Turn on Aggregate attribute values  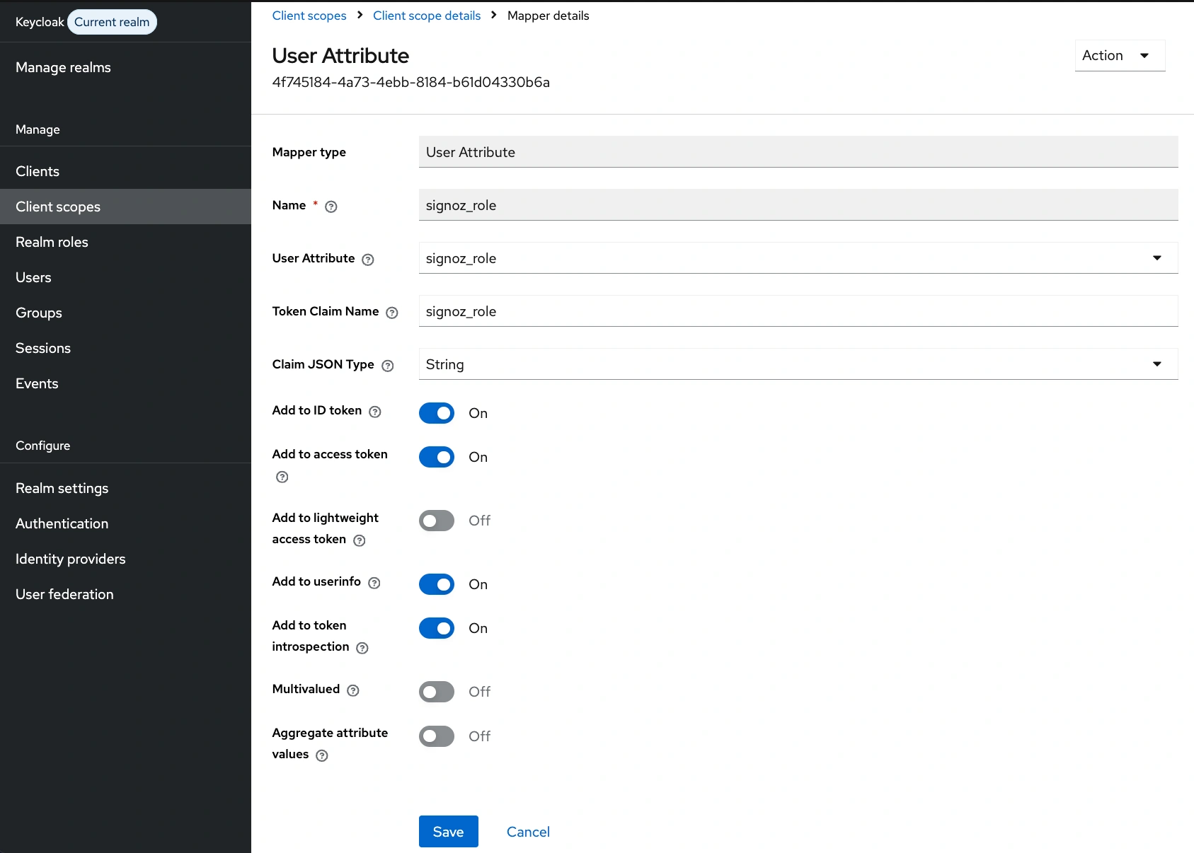click(437, 736)
